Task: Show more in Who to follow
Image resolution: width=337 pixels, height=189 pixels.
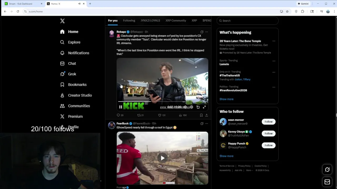Action: [x=226, y=156]
